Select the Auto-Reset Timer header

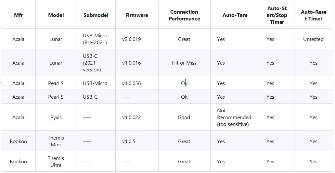coord(314,15)
